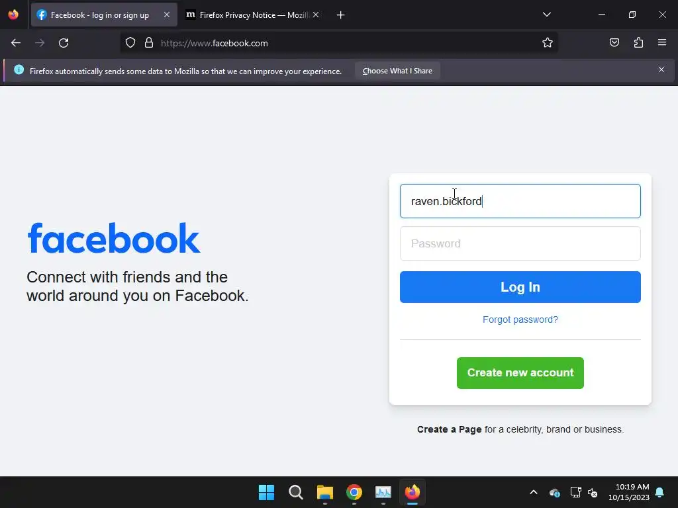Open a new tab with plus

coord(341,15)
